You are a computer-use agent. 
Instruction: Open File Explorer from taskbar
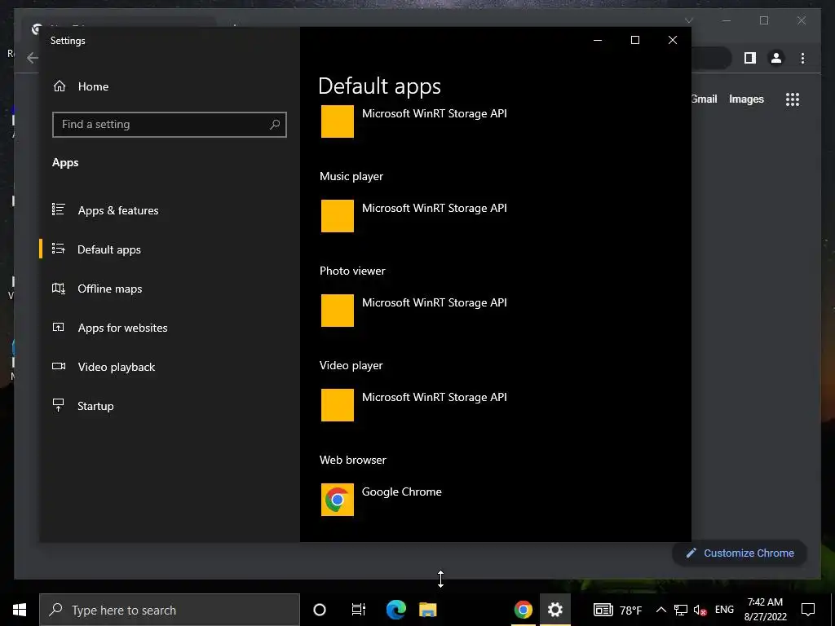click(x=427, y=610)
